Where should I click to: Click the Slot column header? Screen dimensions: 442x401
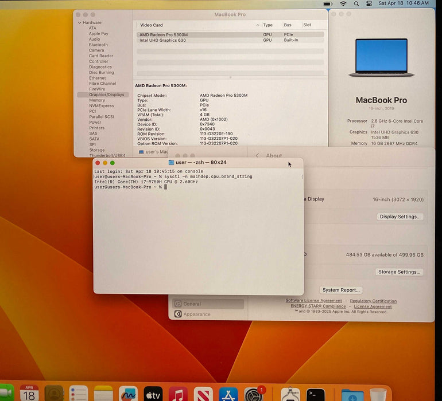tap(307, 25)
